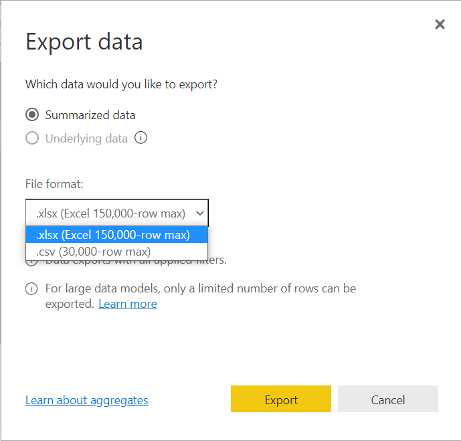Open the Learn about aggregates link
This screenshot has height=441, width=461.
pos(87,400)
